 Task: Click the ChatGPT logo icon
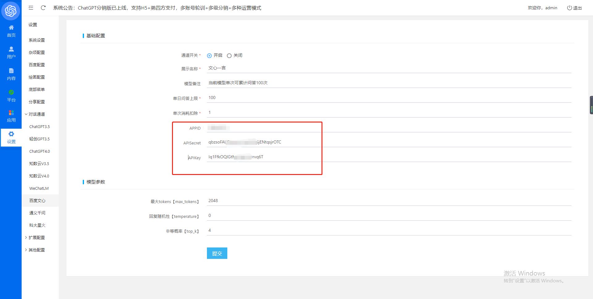pos(11,11)
